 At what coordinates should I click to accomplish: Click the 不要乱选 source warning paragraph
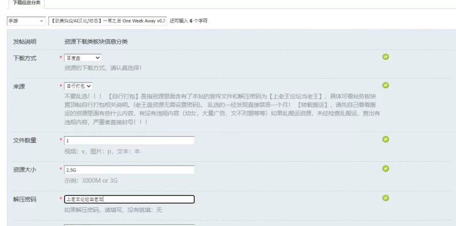pos(222,109)
